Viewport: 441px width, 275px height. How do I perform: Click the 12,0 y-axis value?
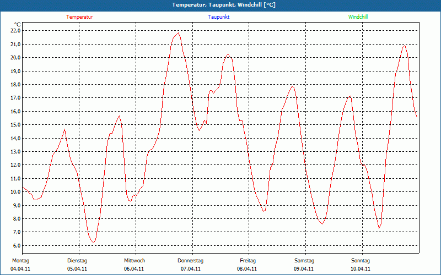(x=15, y=165)
